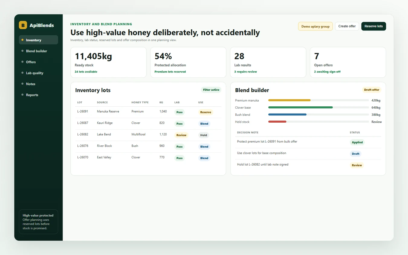Viewport: 408px width, 255px height.
Task: Open the Open offers 7 card
Action: [x=348, y=62]
